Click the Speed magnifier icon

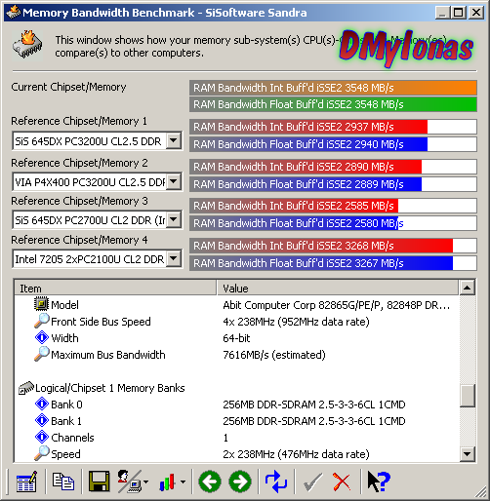click(x=42, y=453)
